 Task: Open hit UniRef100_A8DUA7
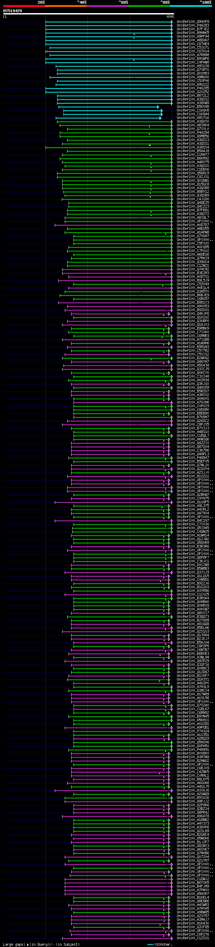pos(193,40)
